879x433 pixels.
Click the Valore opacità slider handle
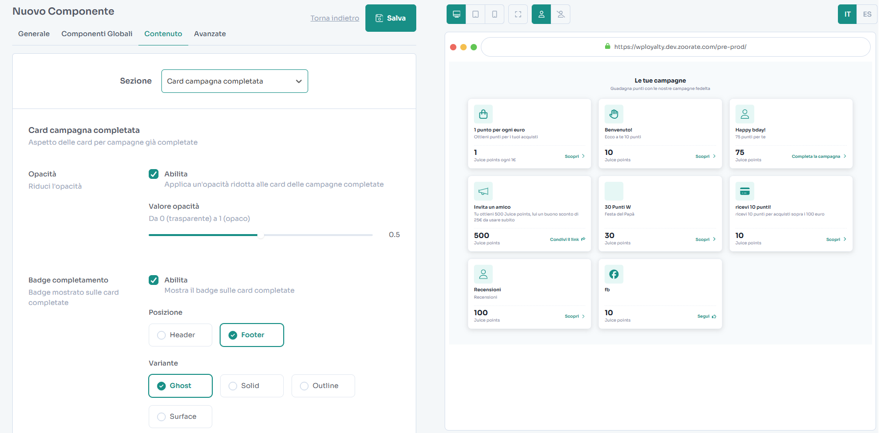pos(261,235)
